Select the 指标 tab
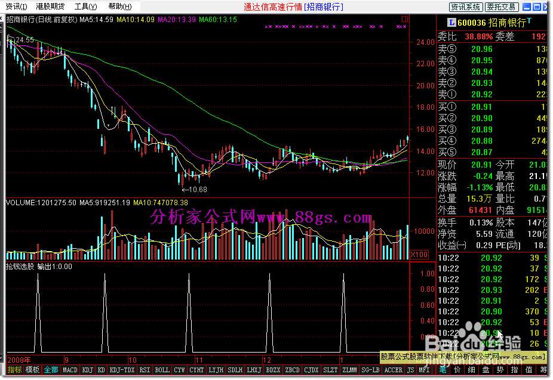Image resolution: width=553 pixels, height=380 pixels. tap(15, 370)
